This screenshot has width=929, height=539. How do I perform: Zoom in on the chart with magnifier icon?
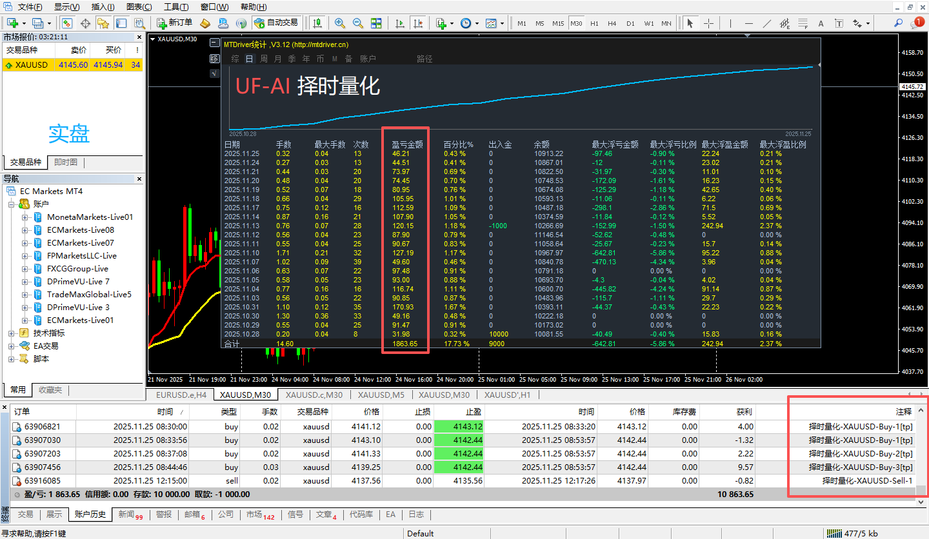(339, 23)
